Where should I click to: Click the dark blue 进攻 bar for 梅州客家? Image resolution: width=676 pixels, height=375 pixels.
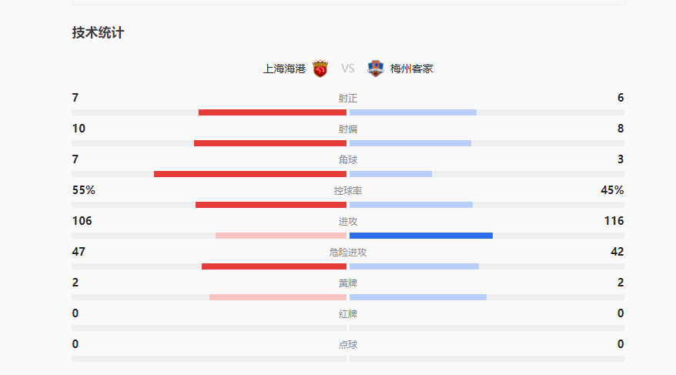pyautogui.click(x=421, y=236)
